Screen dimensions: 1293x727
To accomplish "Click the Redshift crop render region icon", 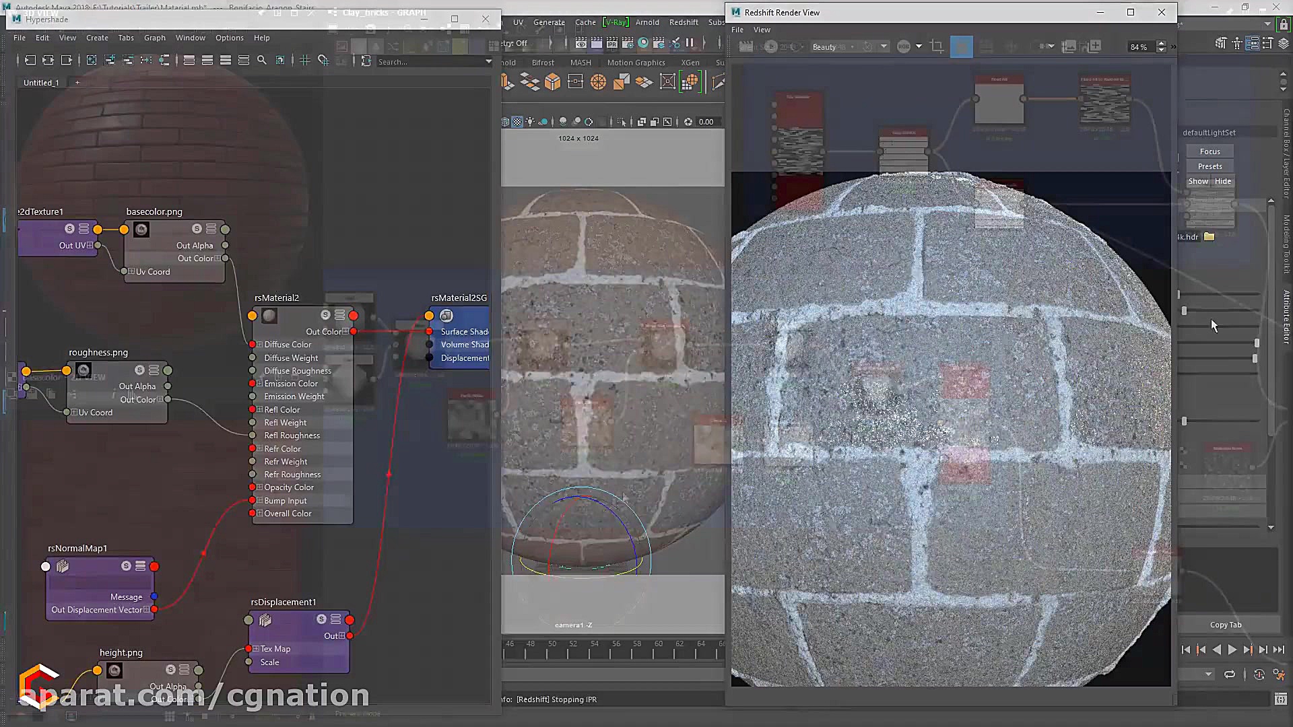I will pos(937,46).
